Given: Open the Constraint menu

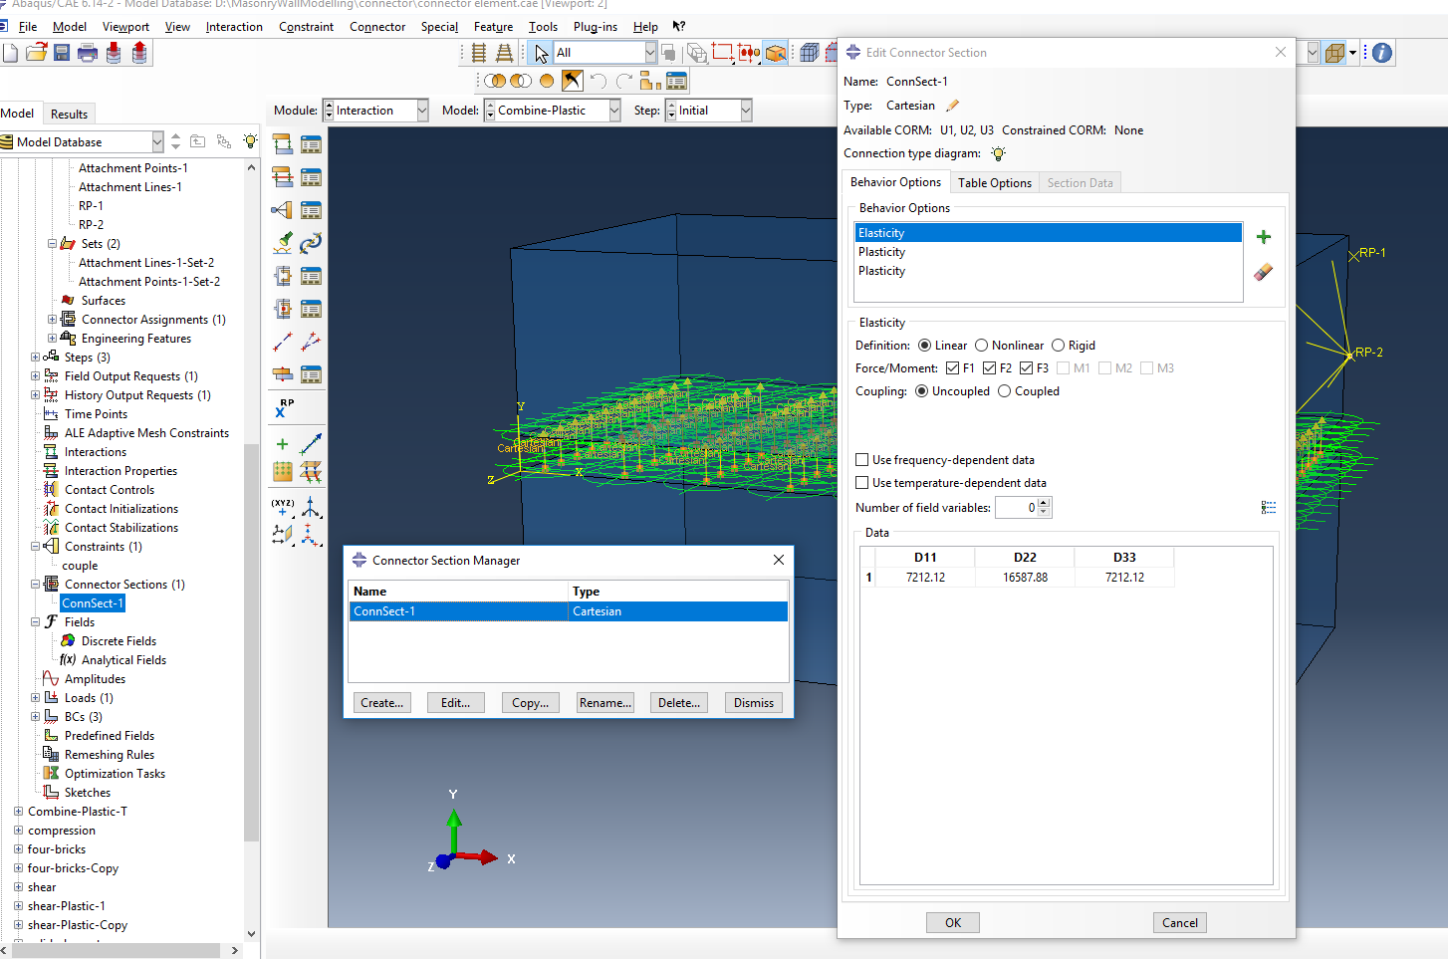Looking at the screenshot, I should (306, 27).
